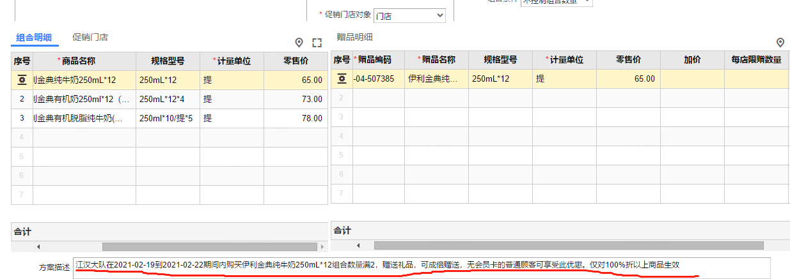Viewport: 790px width, 279px height.
Task: Click retail price 65.00 in 组合明细 table
Action: 296,80
